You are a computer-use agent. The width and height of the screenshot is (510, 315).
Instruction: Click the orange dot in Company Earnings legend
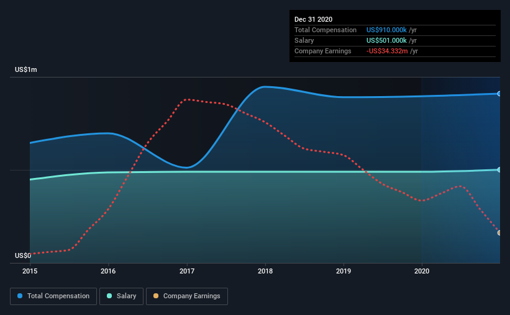pos(156,296)
